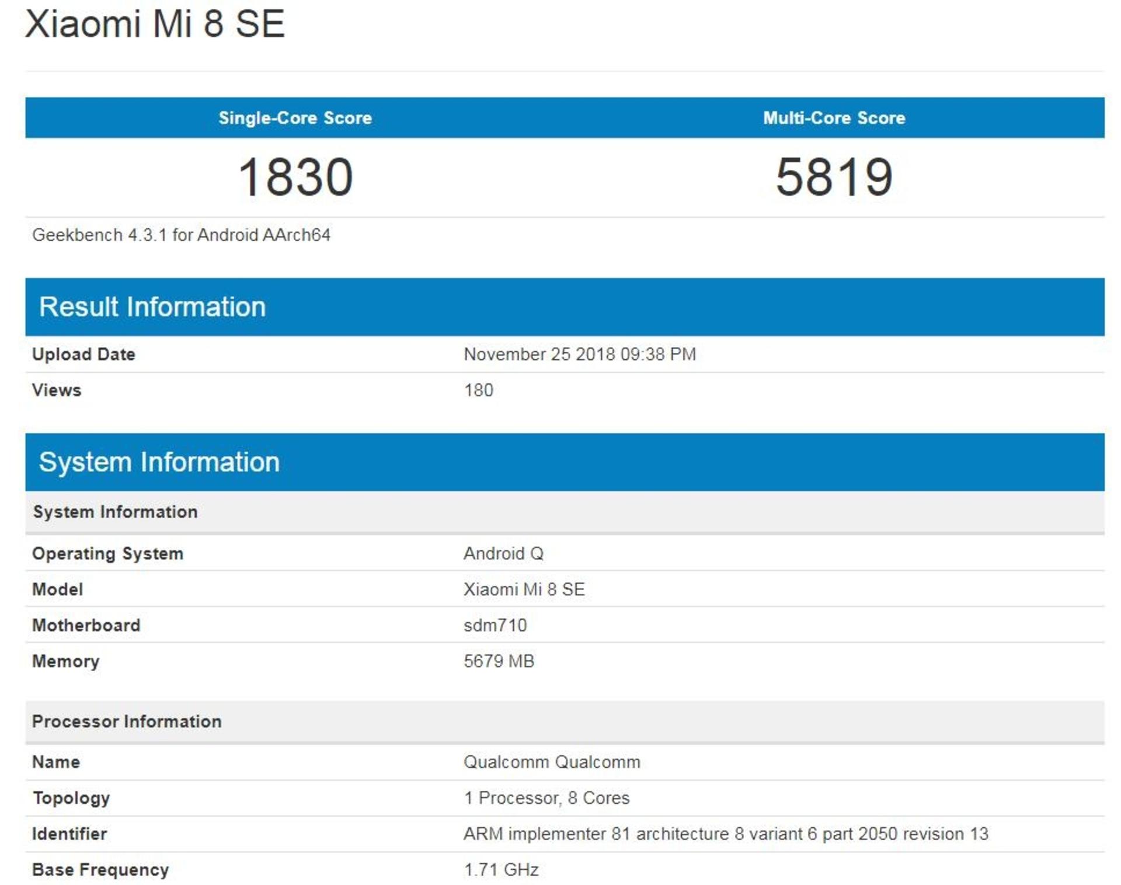Click the processor name Qualcomm Qualcomm
1121x885 pixels.
[x=552, y=762]
